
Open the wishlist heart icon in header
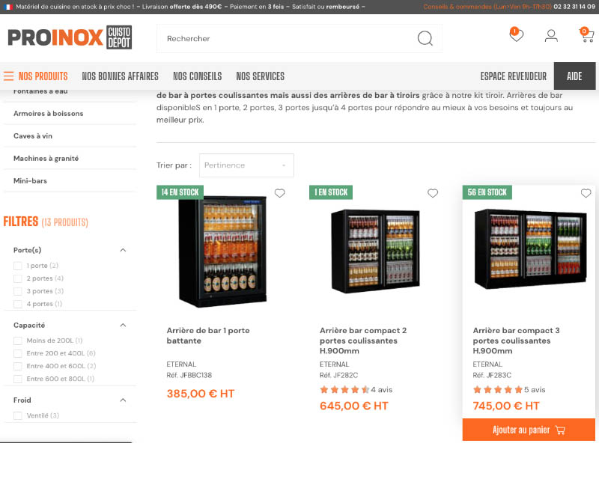(516, 34)
